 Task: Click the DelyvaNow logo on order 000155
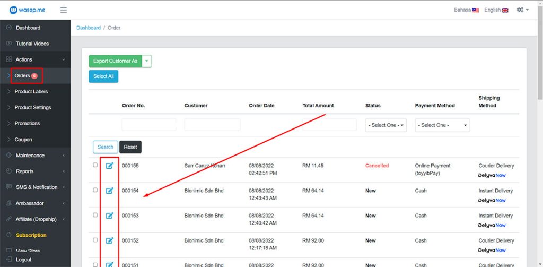click(x=492, y=176)
